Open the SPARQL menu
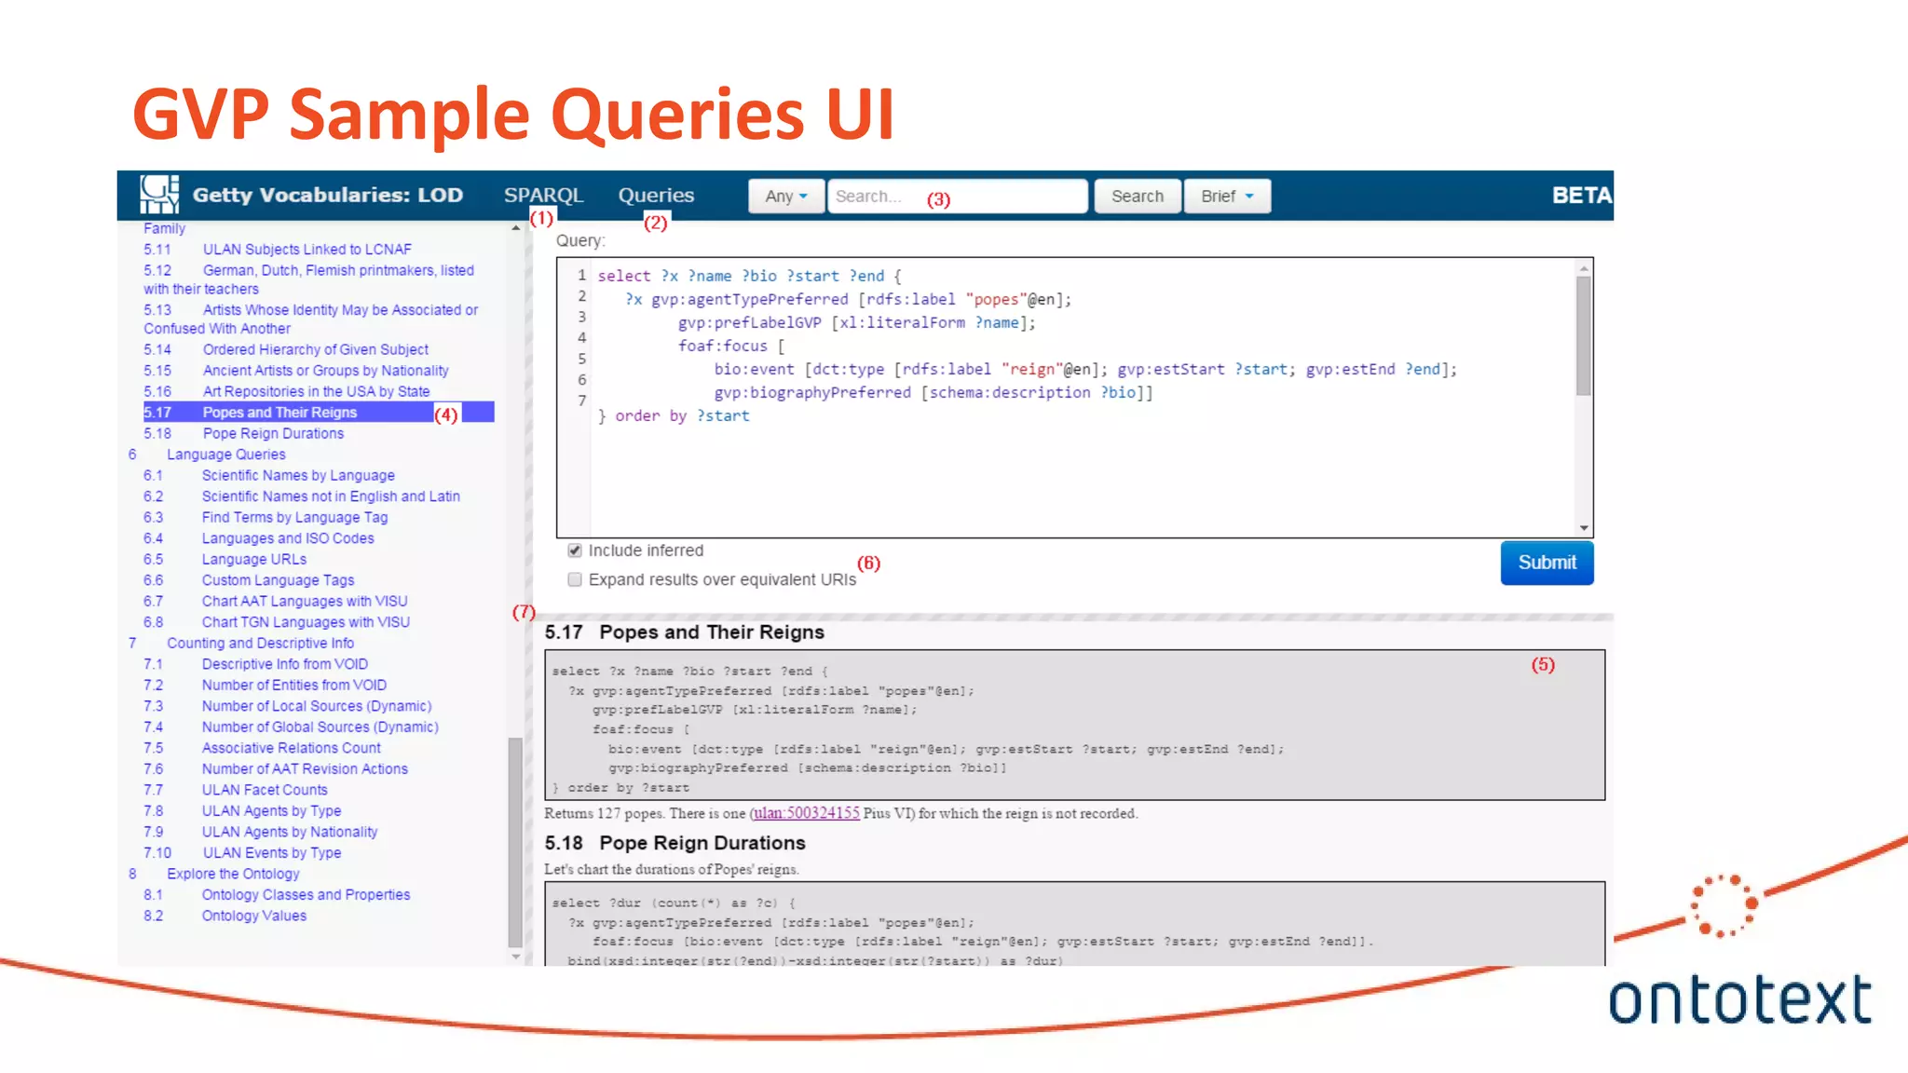Image resolution: width=1908 pixels, height=1073 pixels. pos(543,196)
